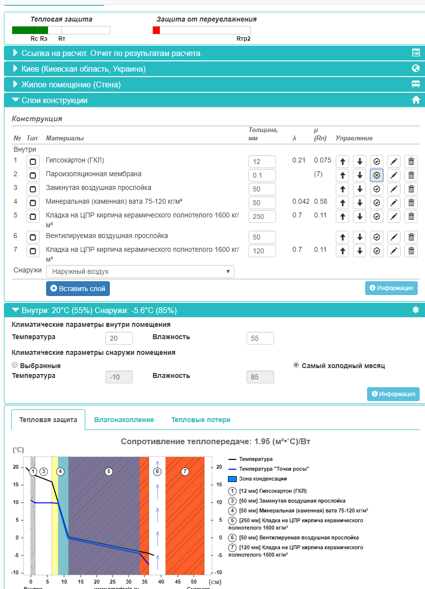The image size is (425, 589).
Task: Toggle type box for 250 mm brick layer
Action: (33, 216)
